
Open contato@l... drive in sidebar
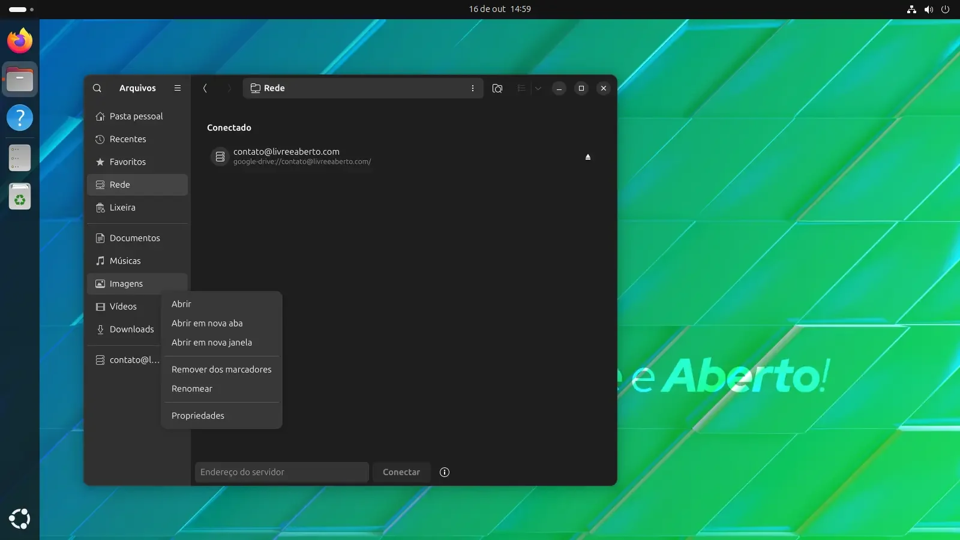[x=124, y=360]
